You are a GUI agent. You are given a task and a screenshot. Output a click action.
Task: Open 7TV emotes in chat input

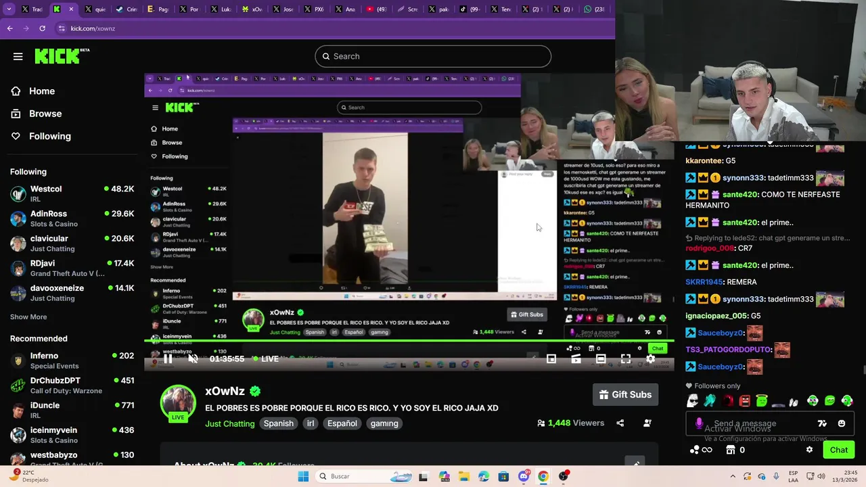(x=822, y=423)
